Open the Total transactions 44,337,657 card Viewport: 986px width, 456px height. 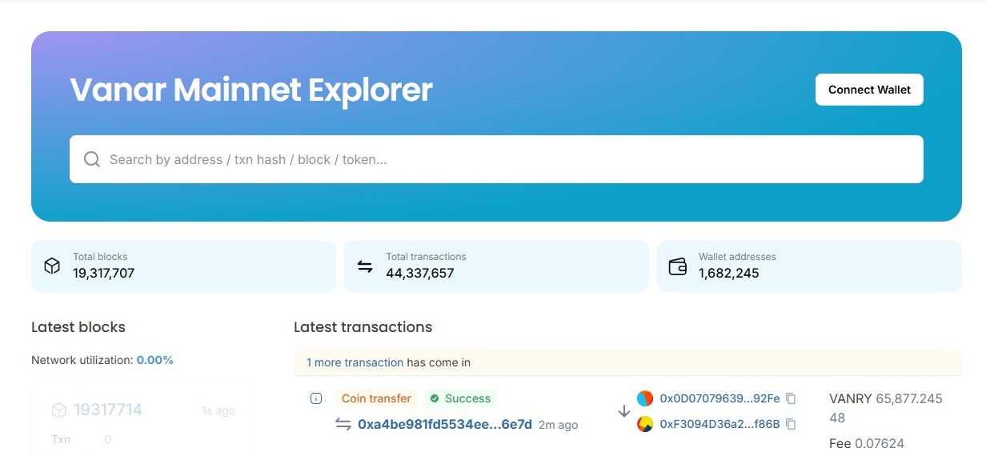[x=496, y=266]
